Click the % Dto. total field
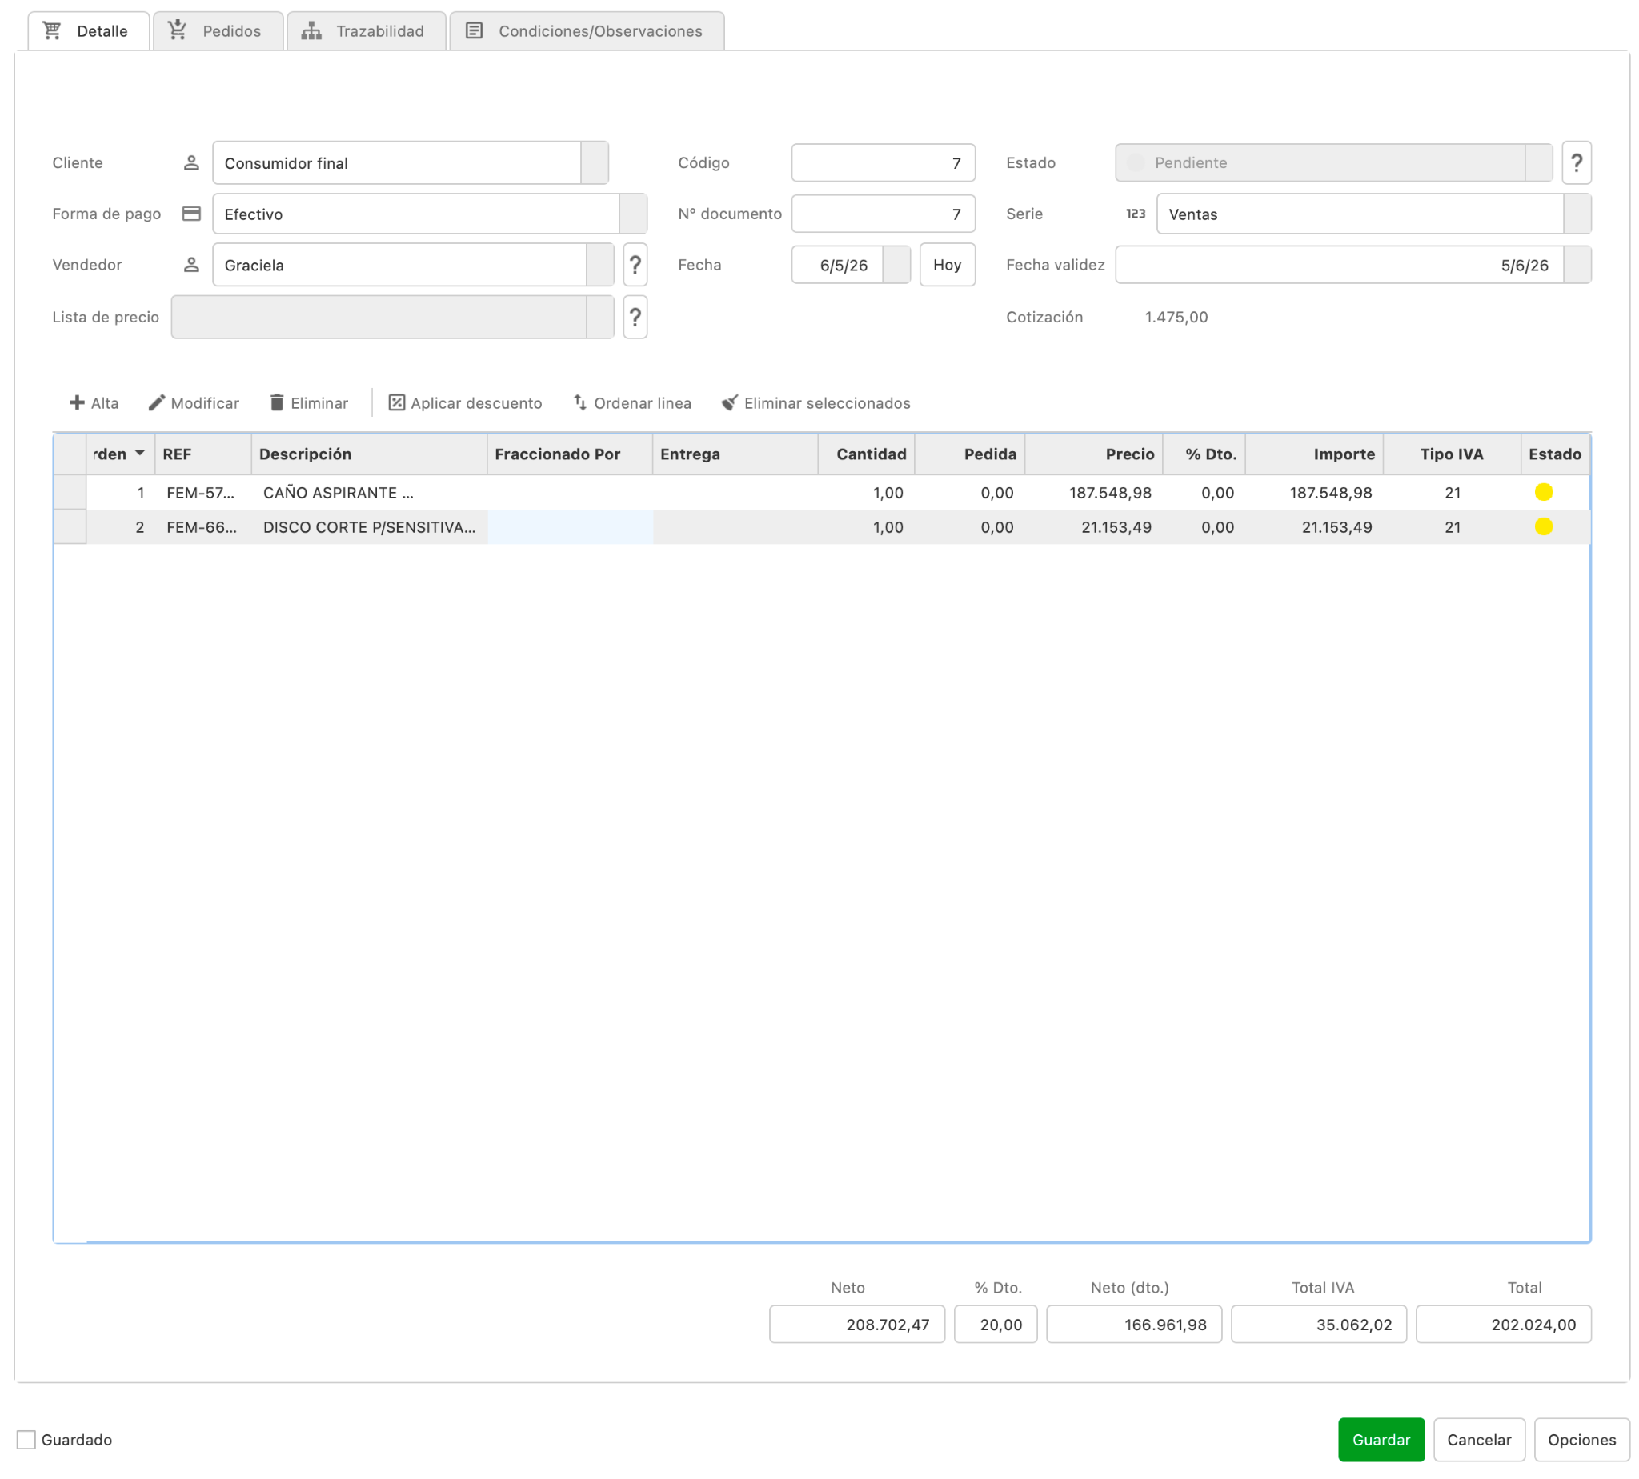 coord(995,1325)
